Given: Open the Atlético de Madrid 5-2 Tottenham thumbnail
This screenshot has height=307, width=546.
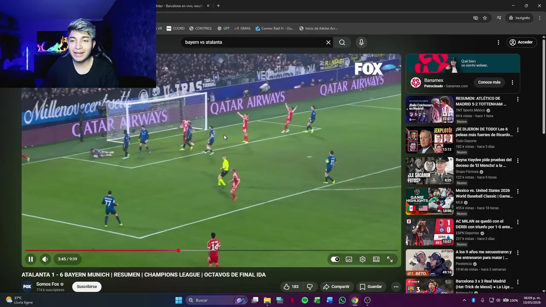Looking at the screenshot, I should point(430,109).
